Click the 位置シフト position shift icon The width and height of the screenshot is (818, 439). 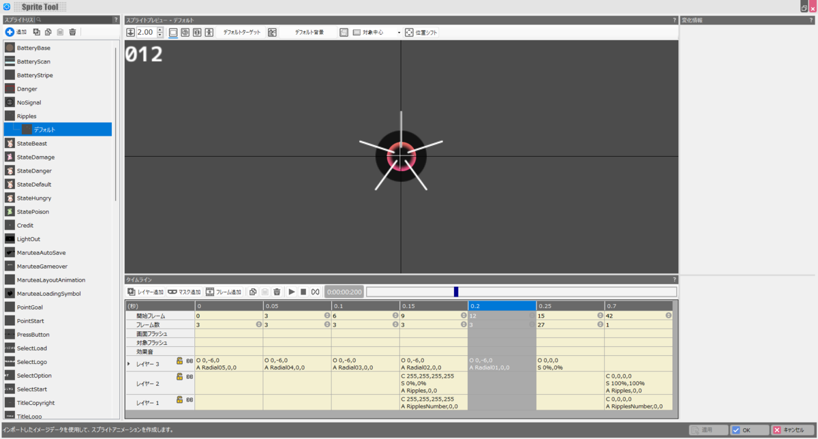tap(409, 32)
